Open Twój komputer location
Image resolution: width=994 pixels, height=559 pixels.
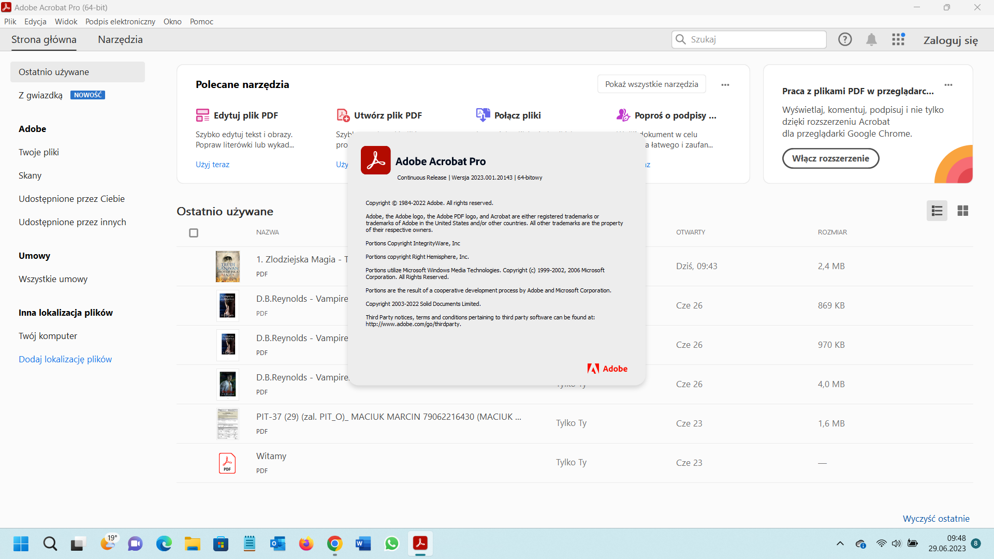point(48,336)
